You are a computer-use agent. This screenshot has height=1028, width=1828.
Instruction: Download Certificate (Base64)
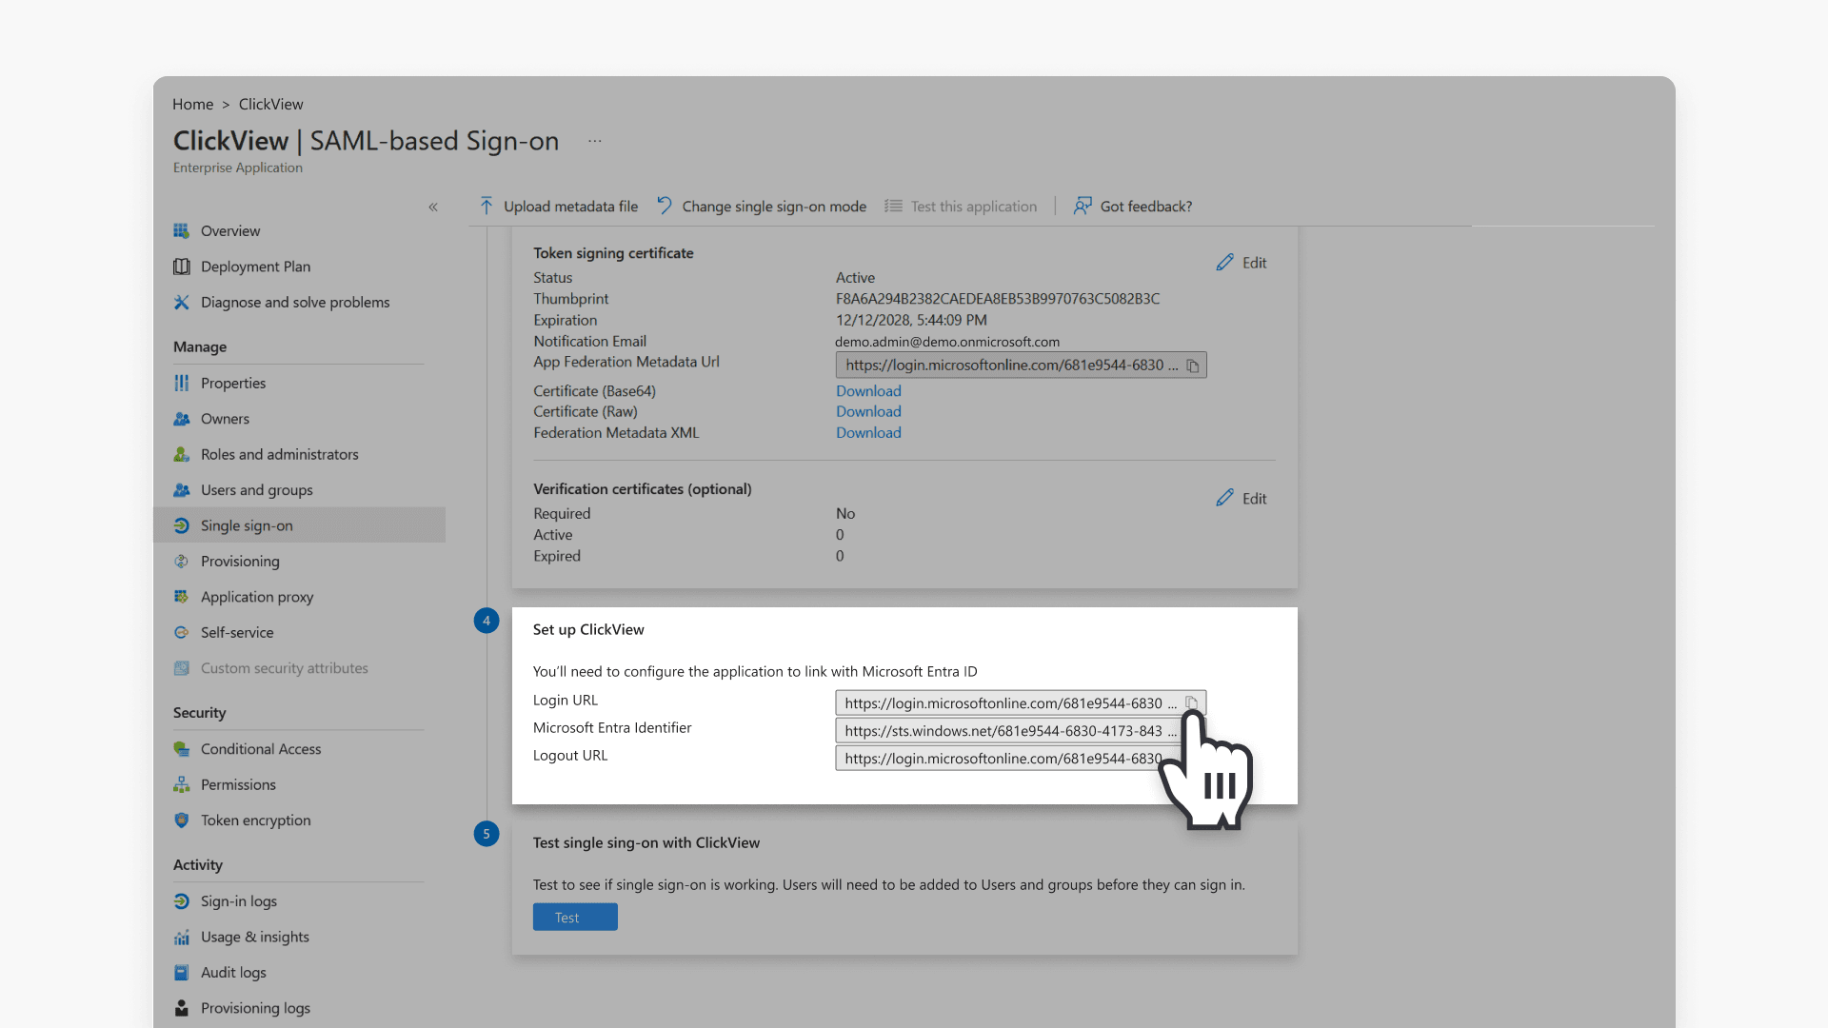(x=868, y=391)
